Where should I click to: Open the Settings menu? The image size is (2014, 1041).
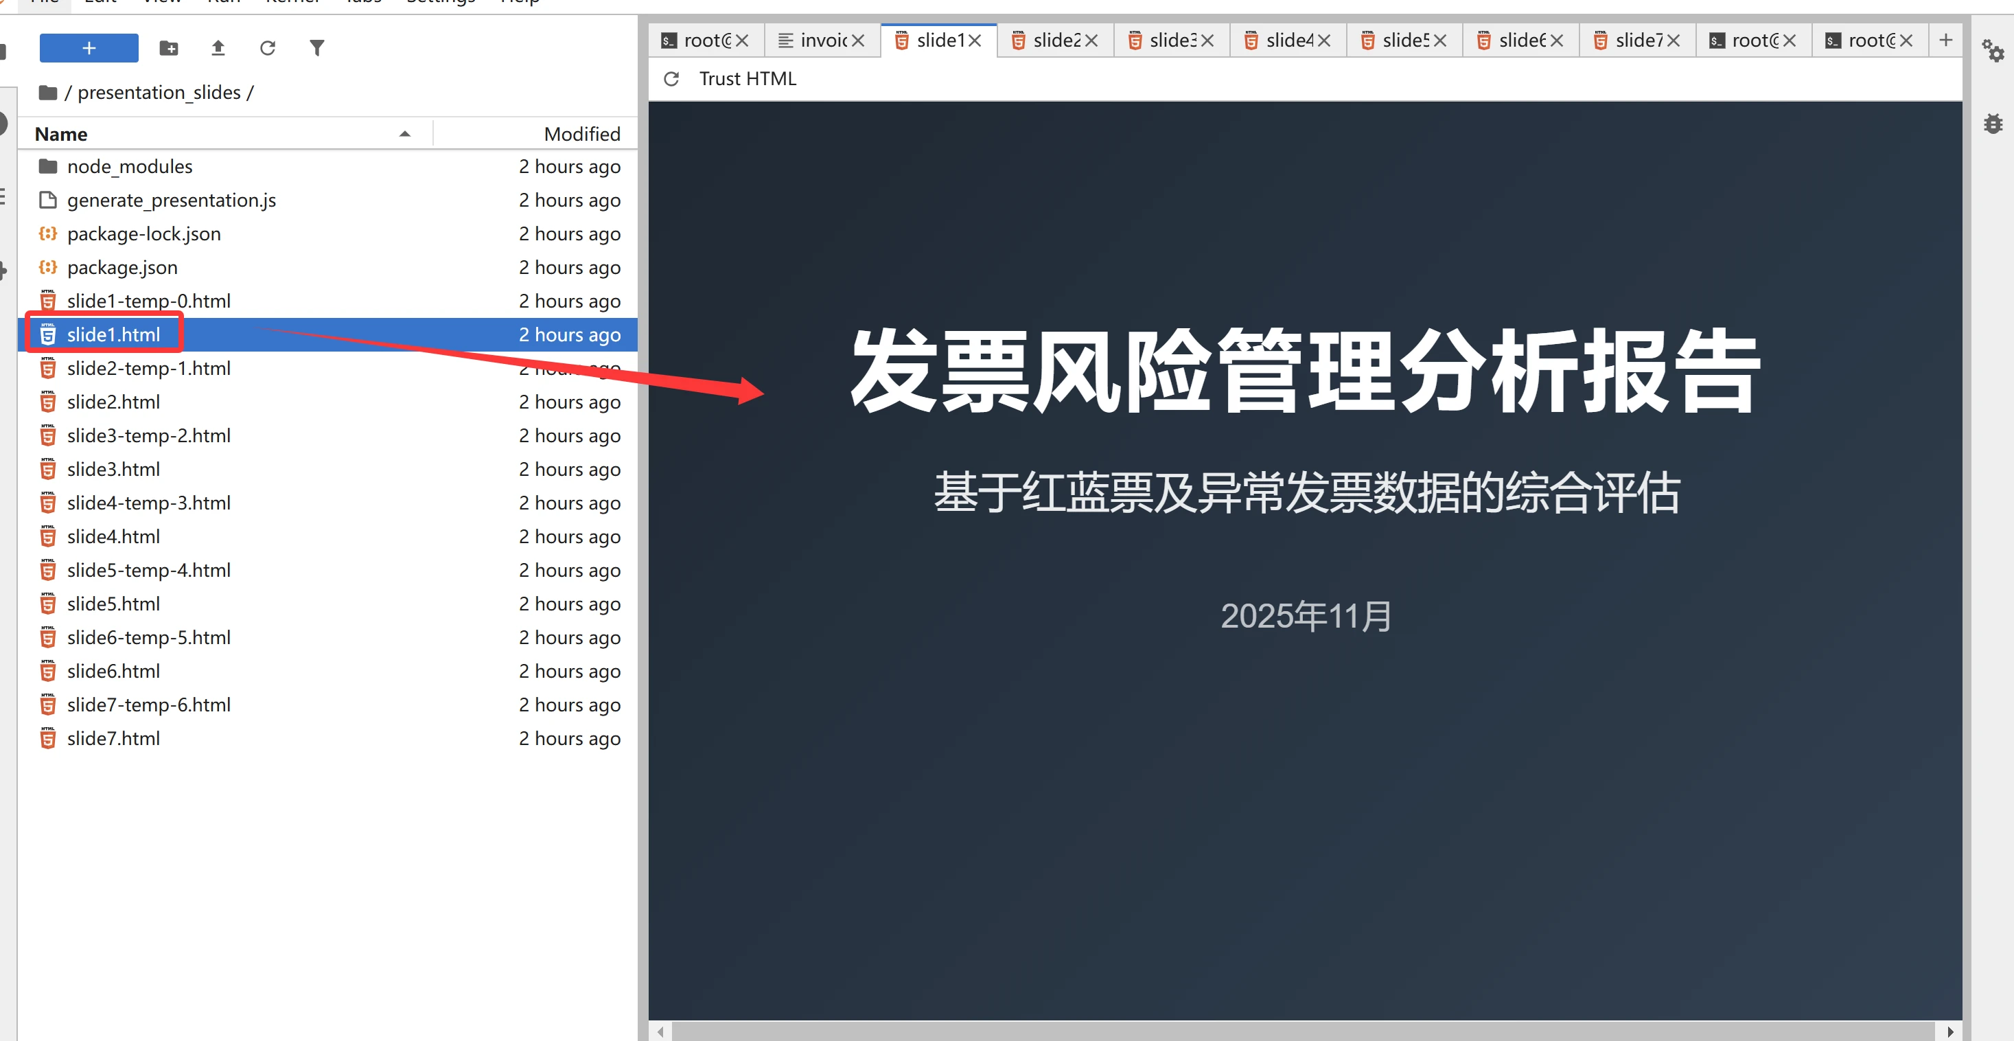click(x=439, y=2)
